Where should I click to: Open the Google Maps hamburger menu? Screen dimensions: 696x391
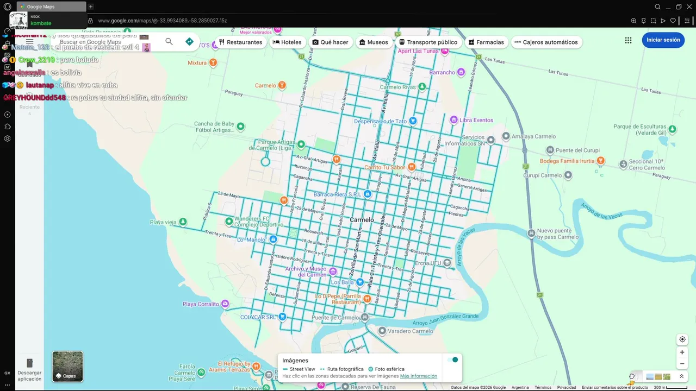click(x=29, y=42)
